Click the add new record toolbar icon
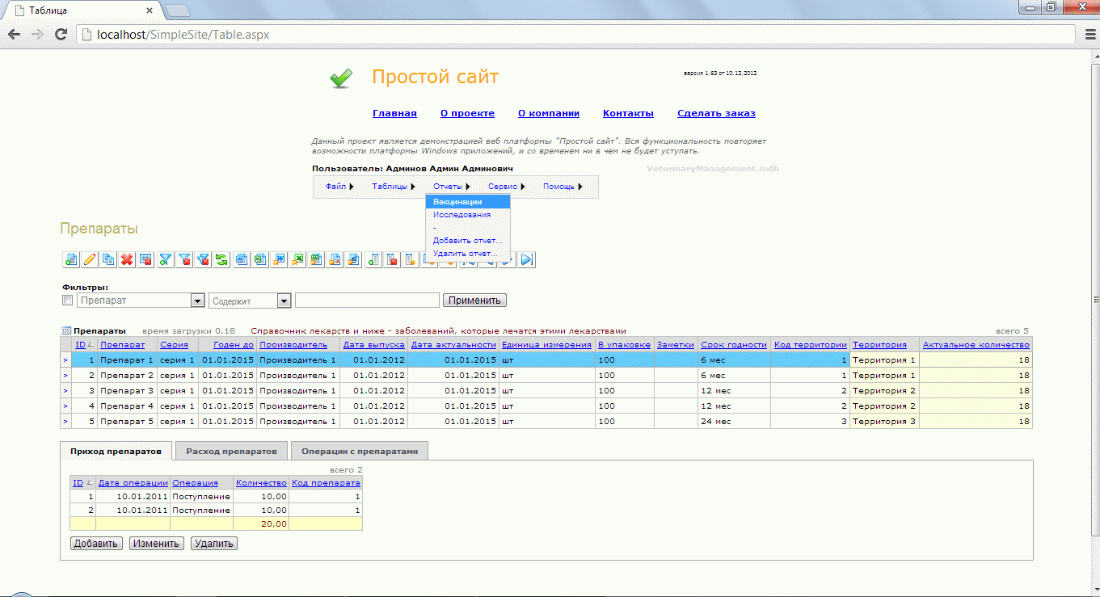 click(71, 259)
